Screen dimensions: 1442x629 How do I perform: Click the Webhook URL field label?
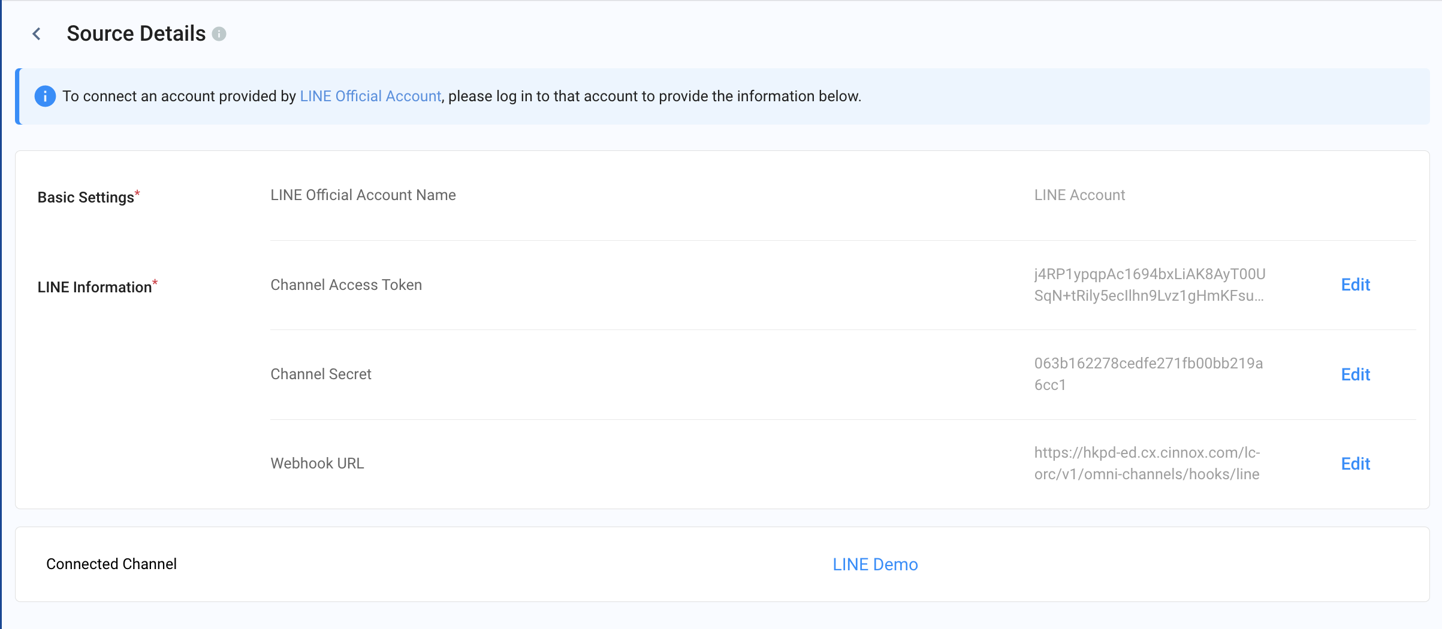tap(317, 463)
